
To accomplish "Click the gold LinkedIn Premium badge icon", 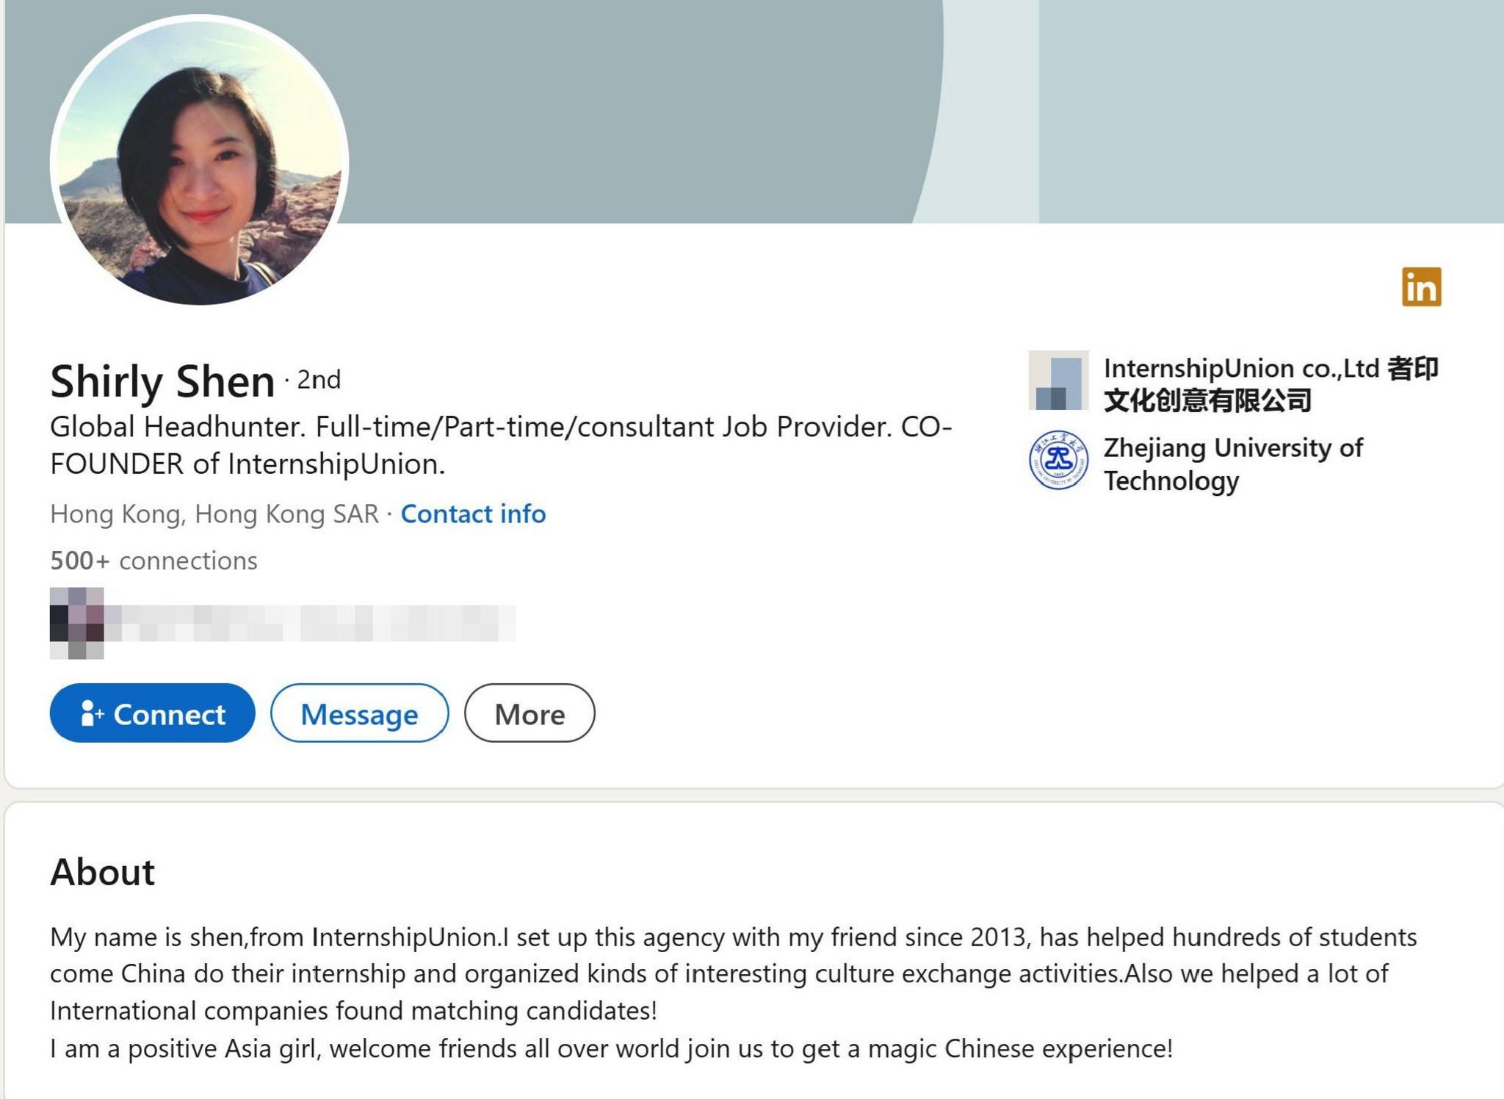I will tap(1421, 287).
